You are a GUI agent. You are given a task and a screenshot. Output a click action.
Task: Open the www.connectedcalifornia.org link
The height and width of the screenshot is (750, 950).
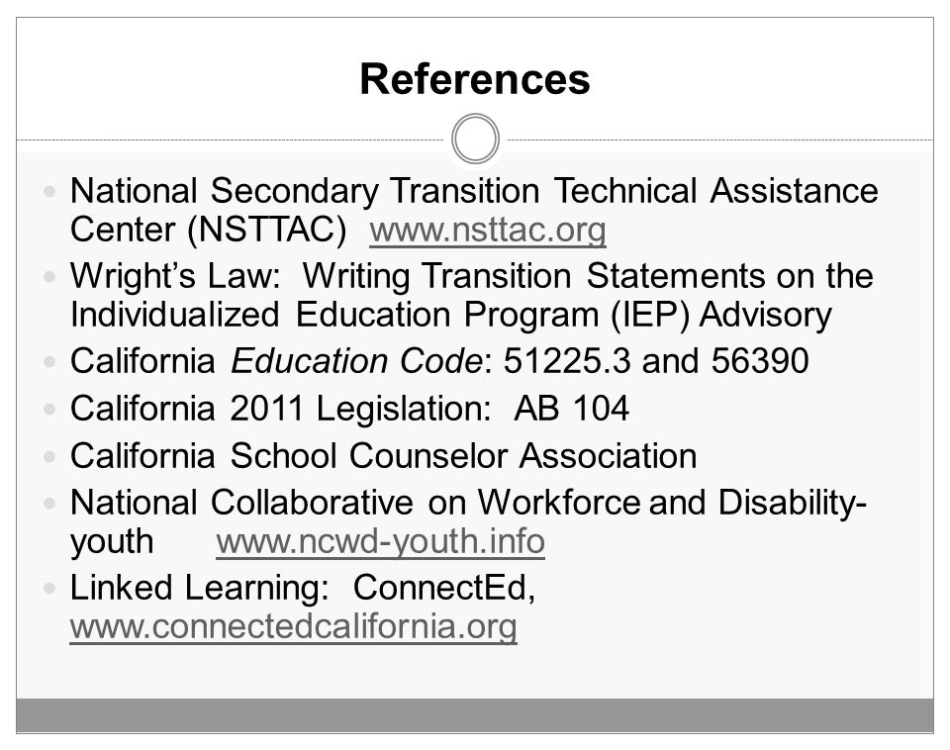click(293, 626)
